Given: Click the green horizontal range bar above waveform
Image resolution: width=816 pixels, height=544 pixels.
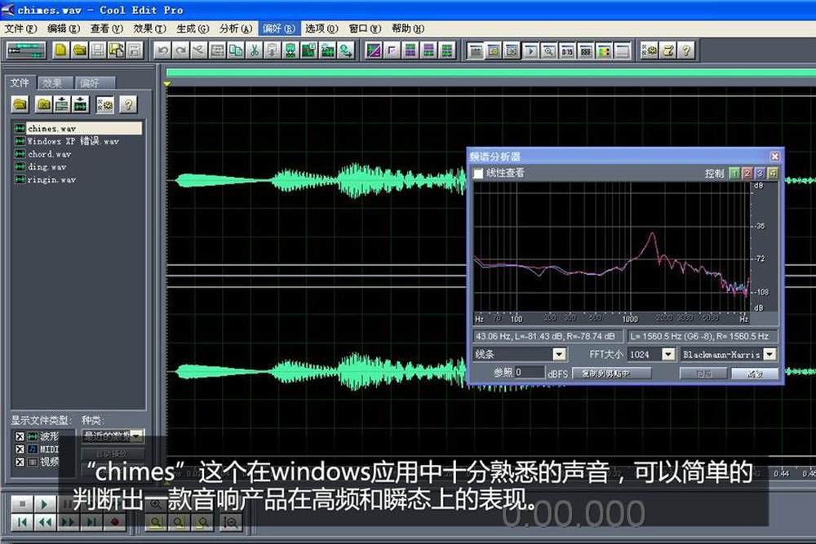Looking at the screenshot, I should point(490,73).
